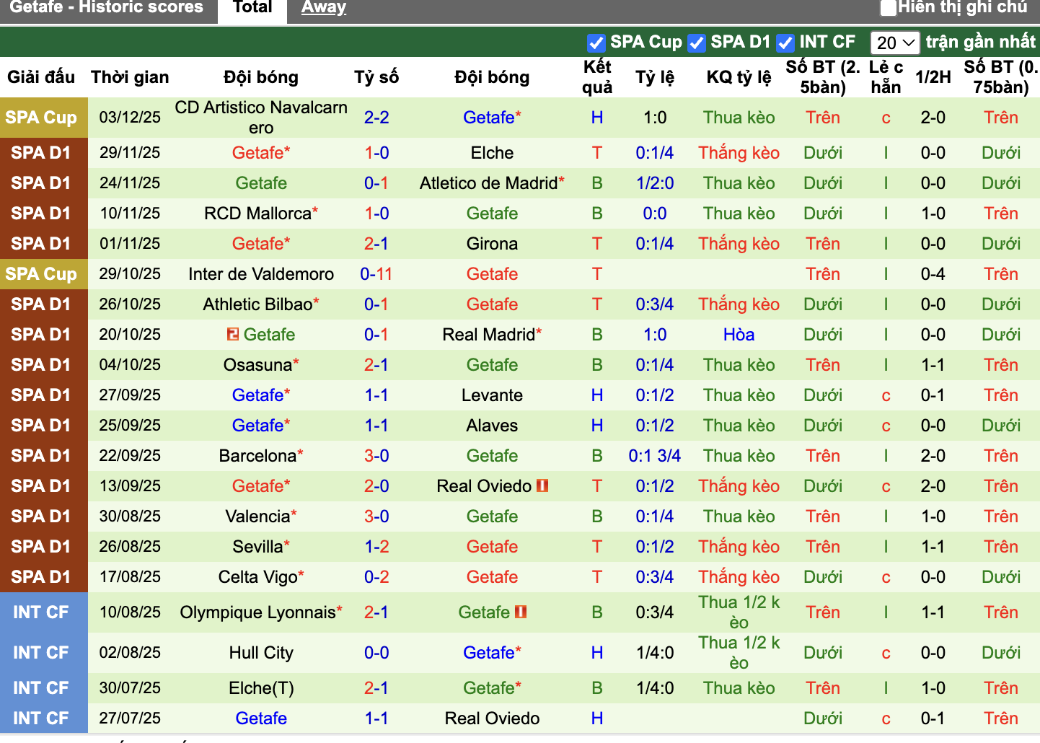The image size is (1040, 743).
Task: Click the 0:0 odds for RCD Mallorca match
Action: click(655, 214)
